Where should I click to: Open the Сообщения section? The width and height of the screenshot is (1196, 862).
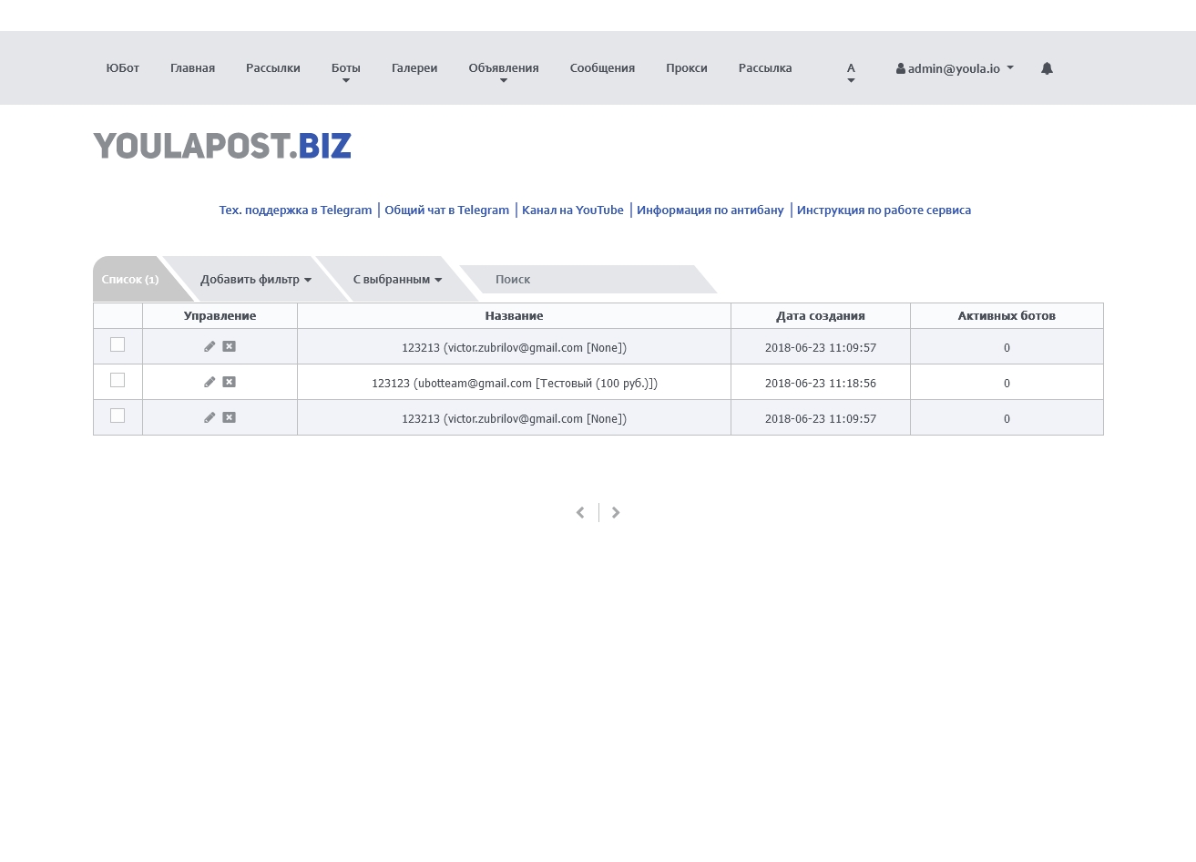(x=602, y=67)
